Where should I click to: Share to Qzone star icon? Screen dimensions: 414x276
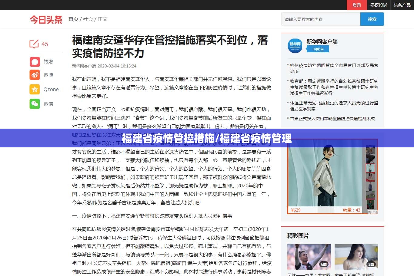[x=35, y=89]
